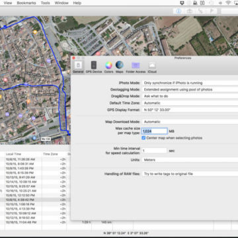Select the row with time 1:43:26 PM

click(35, 169)
